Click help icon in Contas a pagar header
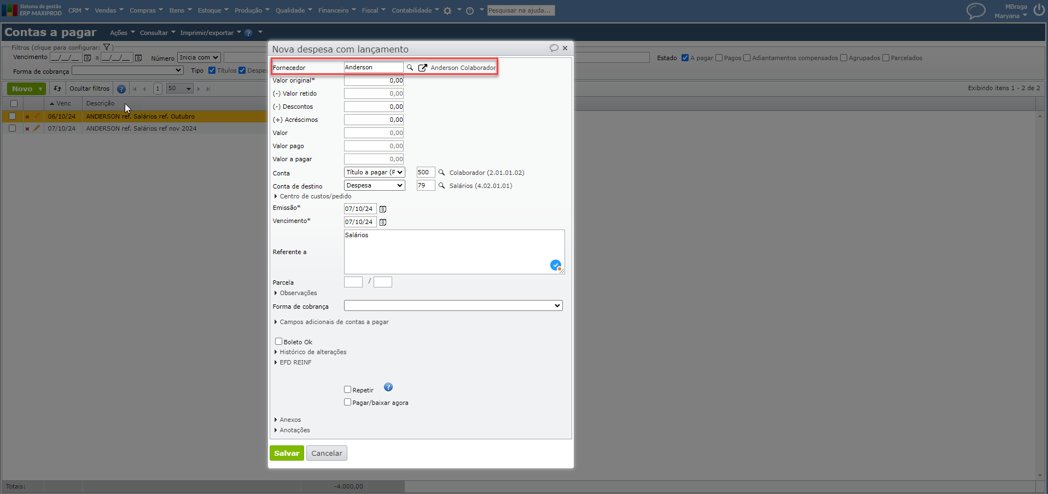The image size is (1048, 494). (x=248, y=33)
